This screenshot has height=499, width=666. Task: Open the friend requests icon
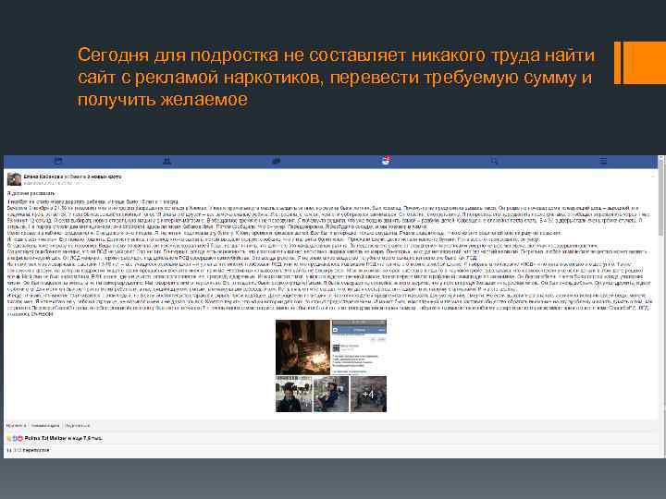coord(166,161)
